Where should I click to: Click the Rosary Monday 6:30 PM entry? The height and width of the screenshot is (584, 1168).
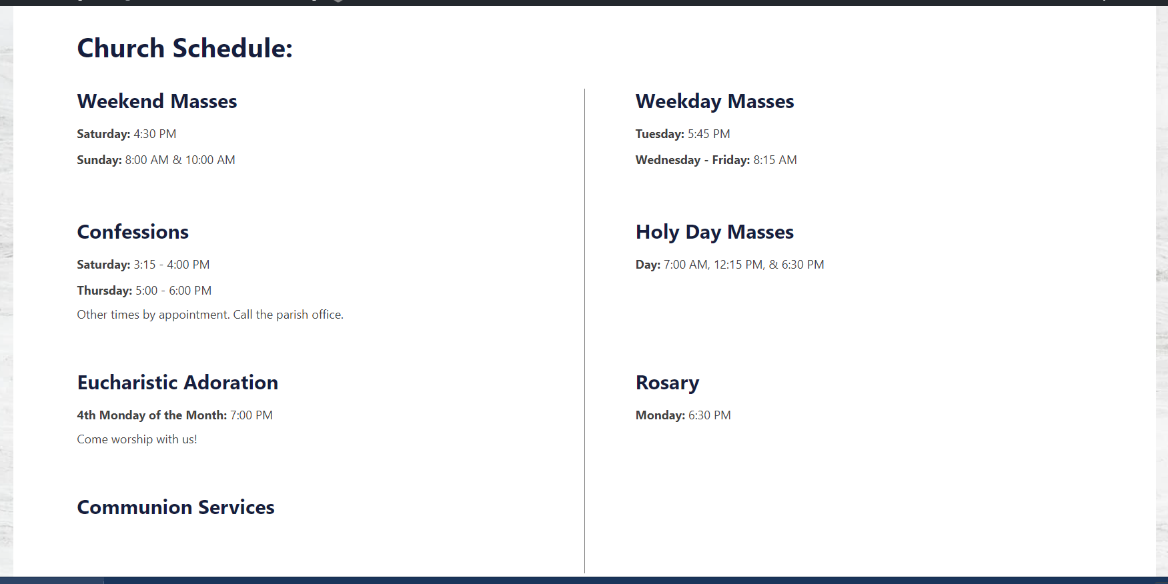pyautogui.click(x=683, y=415)
